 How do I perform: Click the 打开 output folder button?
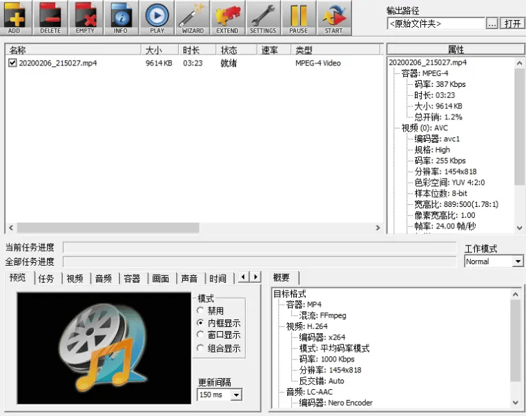pos(512,23)
